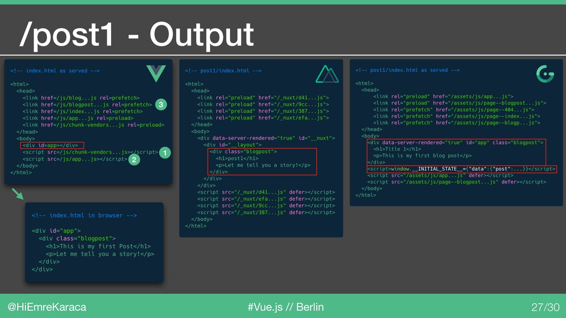The height and width of the screenshot is (318, 566).
Task: Select the '/post1 - Output' slide title
Action: [137, 35]
